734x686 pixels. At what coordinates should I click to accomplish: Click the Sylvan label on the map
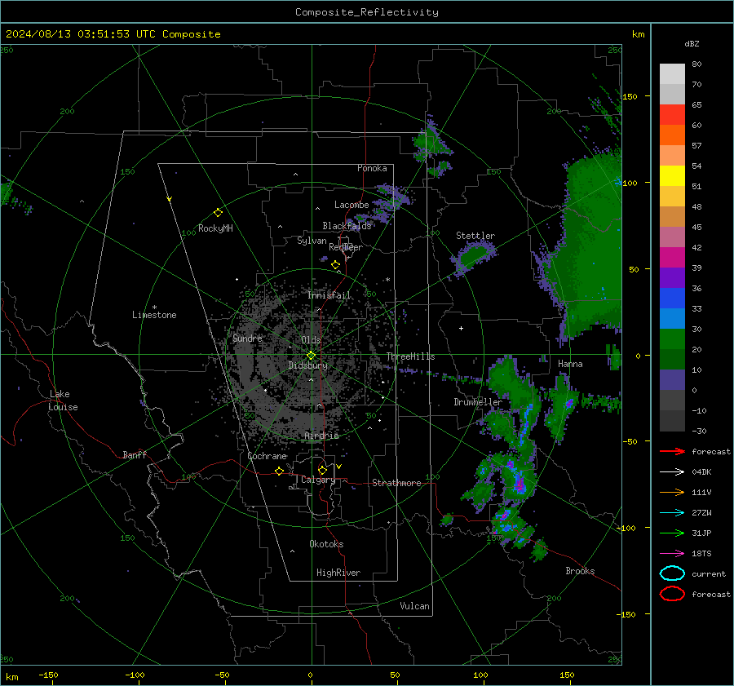312,241
